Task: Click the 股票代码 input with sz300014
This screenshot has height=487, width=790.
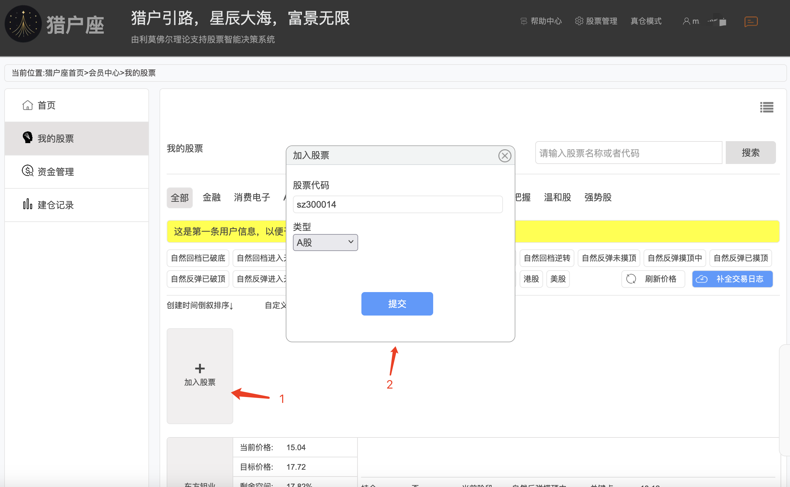Action: (x=398, y=204)
